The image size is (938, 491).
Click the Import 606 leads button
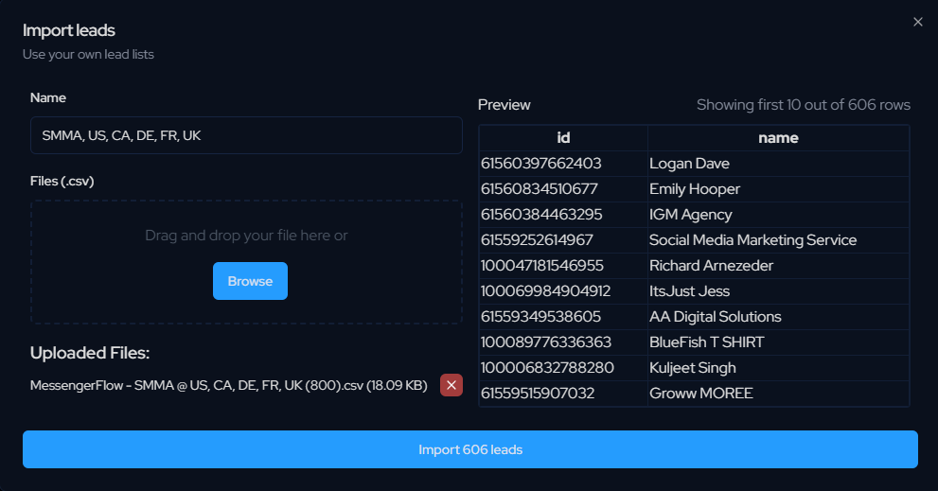click(x=469, y=449)
